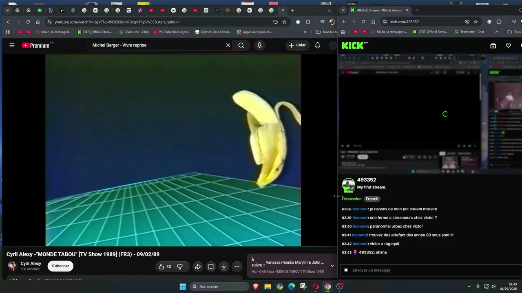Click the banana video player on YouTube
Screen dimensions: 522x293
(173, 151)
